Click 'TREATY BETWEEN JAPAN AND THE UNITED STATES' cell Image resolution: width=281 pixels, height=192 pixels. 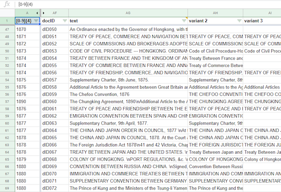point(128,152)
